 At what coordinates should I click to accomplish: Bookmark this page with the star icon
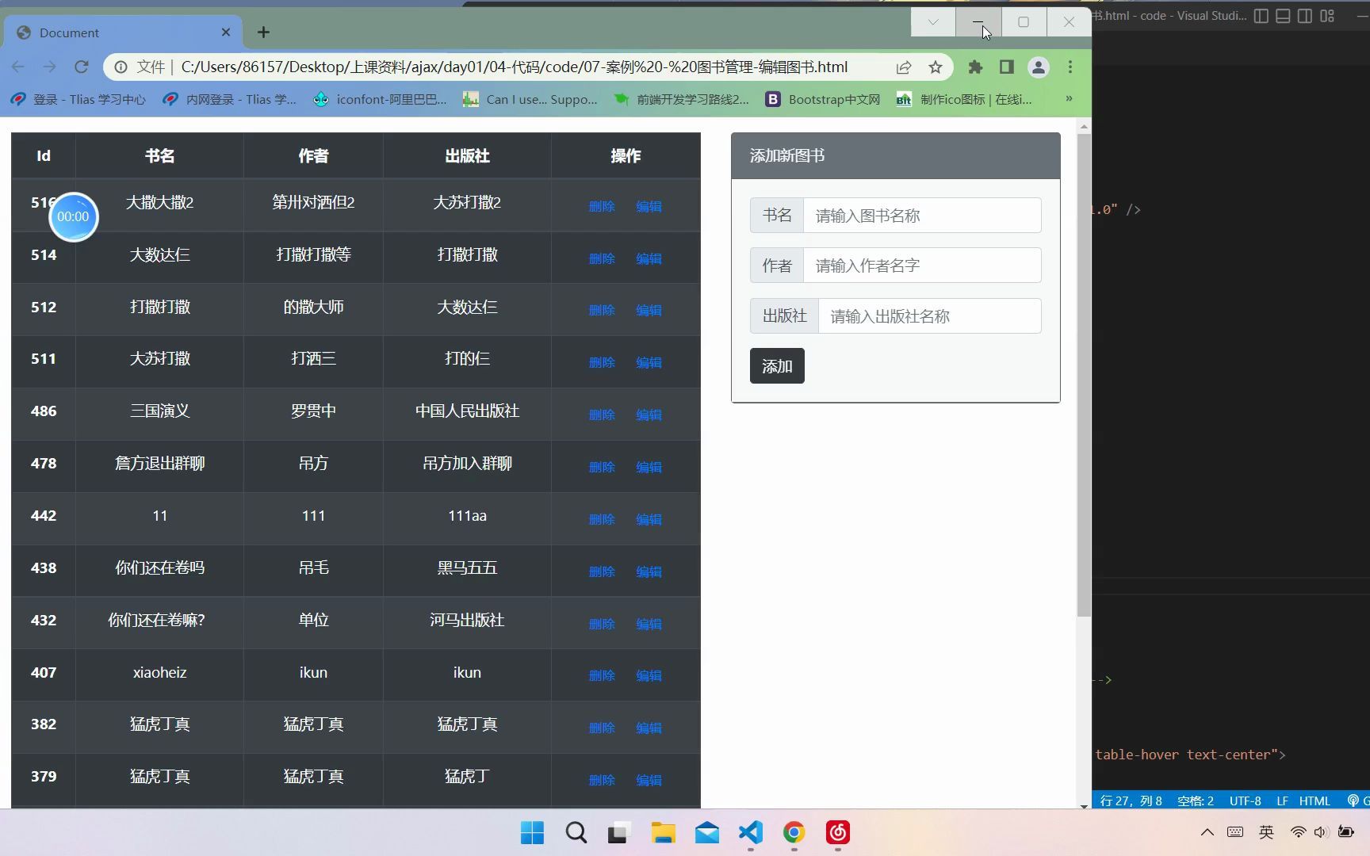(936, 67)
